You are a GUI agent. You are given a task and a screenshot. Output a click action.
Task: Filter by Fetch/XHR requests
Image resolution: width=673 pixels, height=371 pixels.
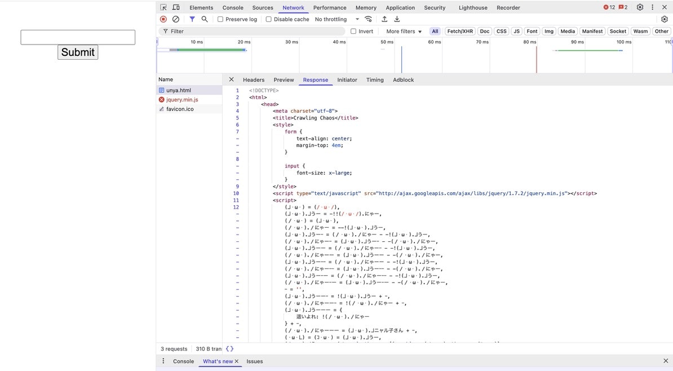click(x=460, y=32)
